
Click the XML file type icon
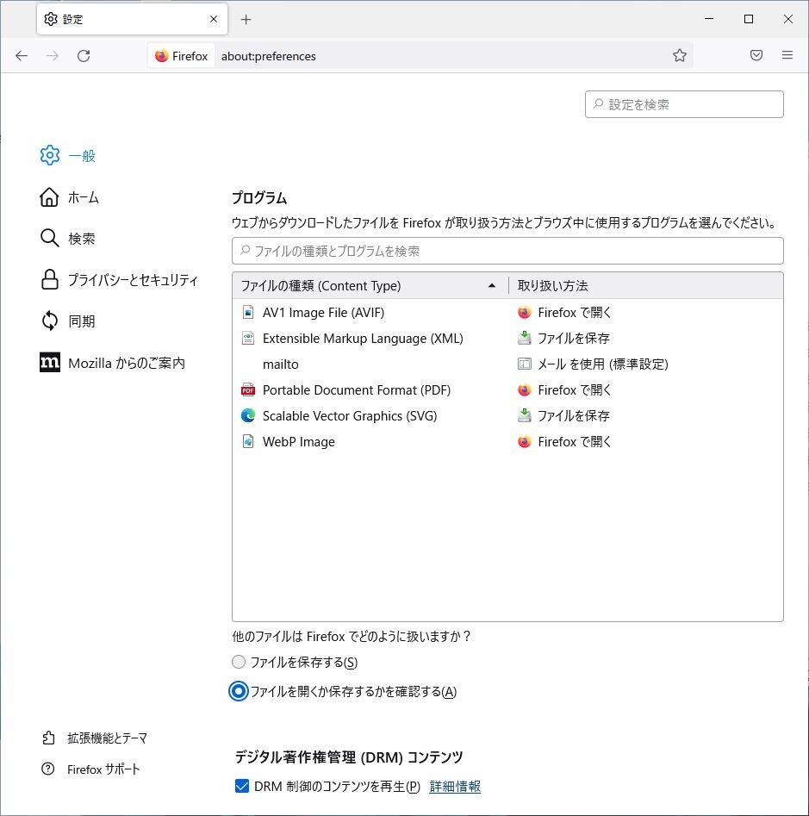[x=248, y=339]
